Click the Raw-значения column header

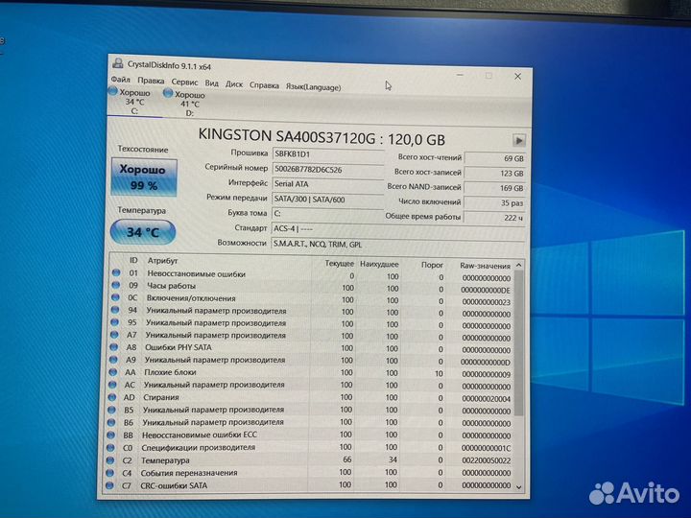click(x=485, y=266)
